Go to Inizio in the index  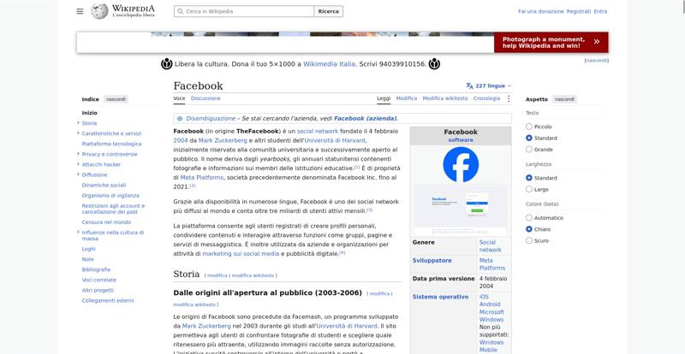coord(90,113)
